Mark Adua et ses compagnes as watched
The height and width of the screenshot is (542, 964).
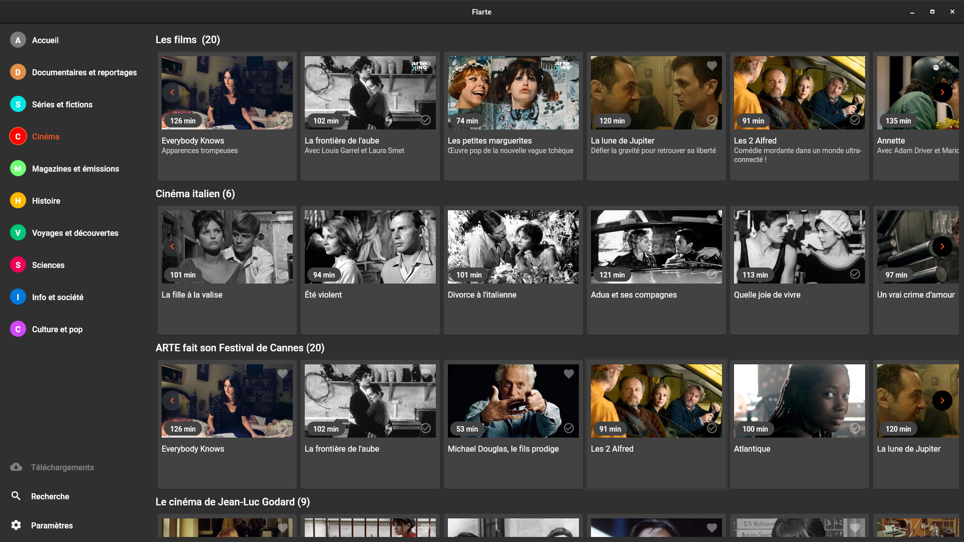[x=712, y=274]
